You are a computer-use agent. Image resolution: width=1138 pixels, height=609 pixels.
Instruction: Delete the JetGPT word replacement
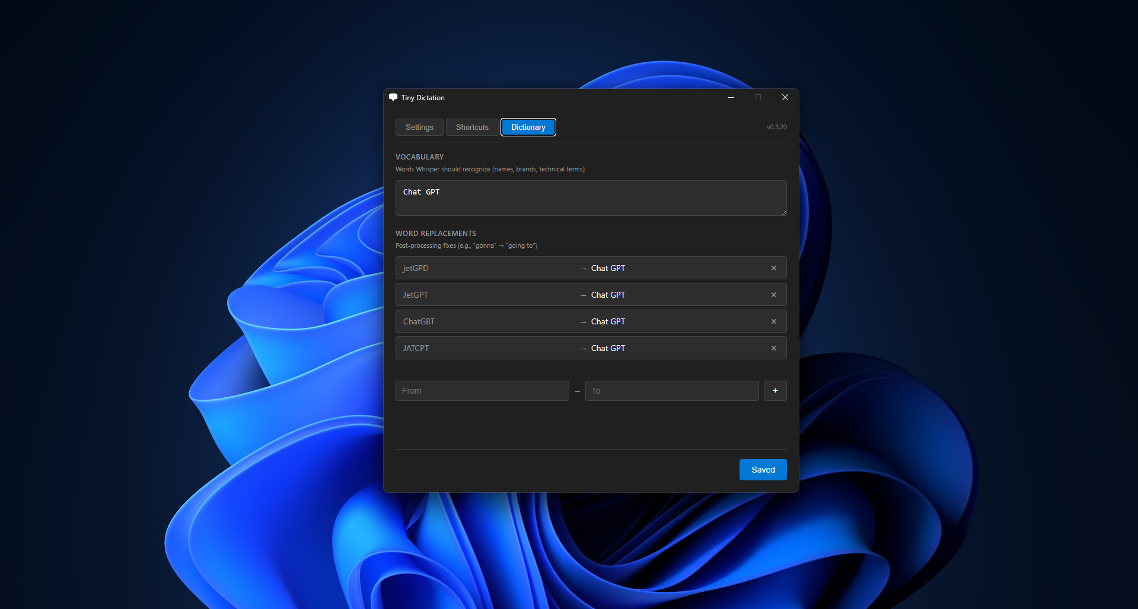(x=773, y=295)
